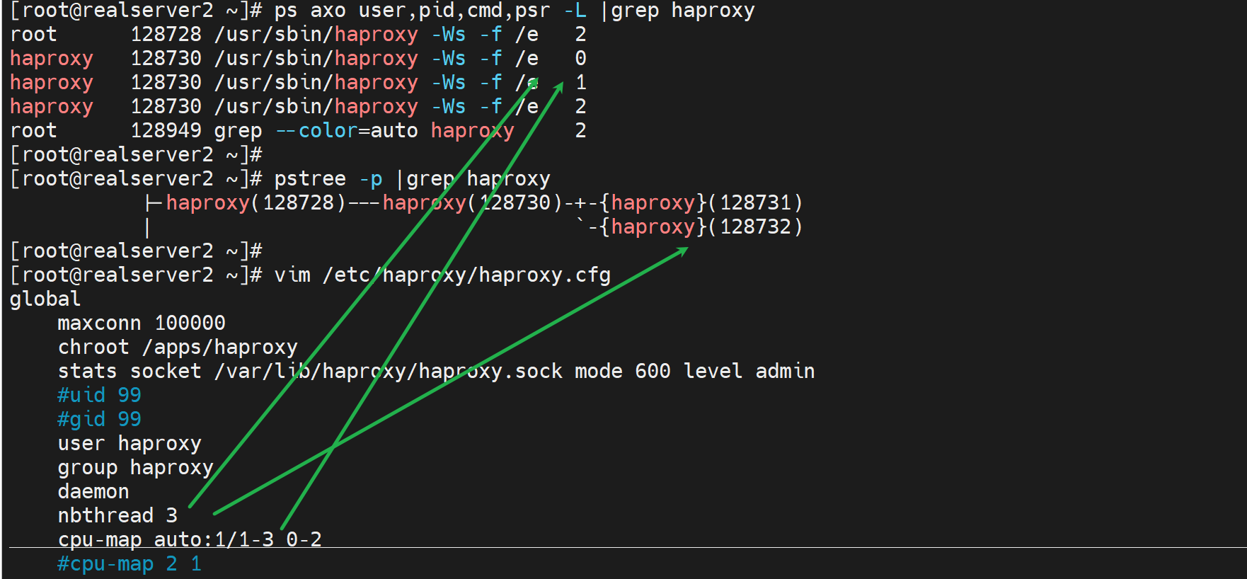Screen dimensions: 1247x579
Task: Click the '{haproxy}(128732)' thread entry
Action: pyautogui.click(x=701, y=227)
